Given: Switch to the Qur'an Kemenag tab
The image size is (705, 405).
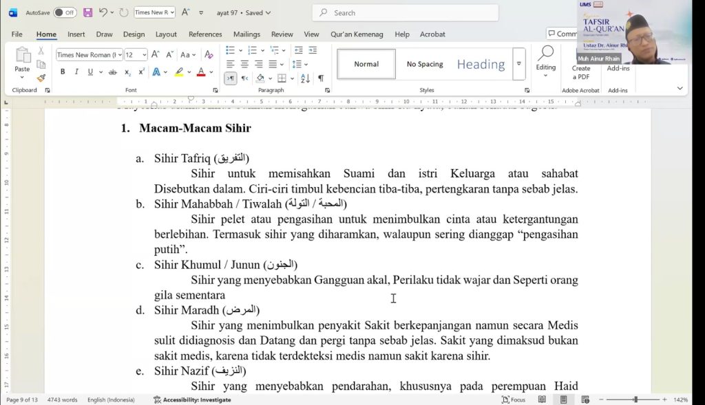Looking at the screenshot, I should 358,34.
